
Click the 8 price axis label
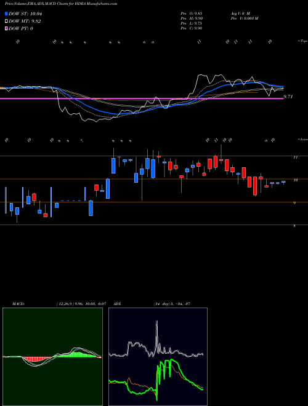coord(294,226)
